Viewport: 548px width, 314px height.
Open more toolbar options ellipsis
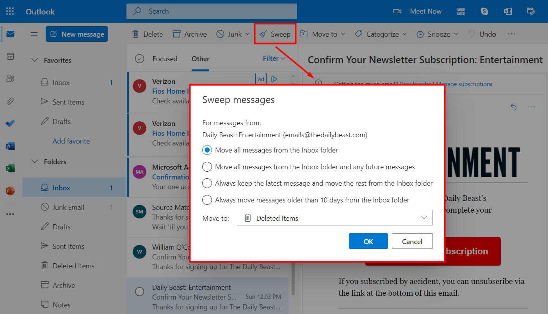(x=512, y=34)
